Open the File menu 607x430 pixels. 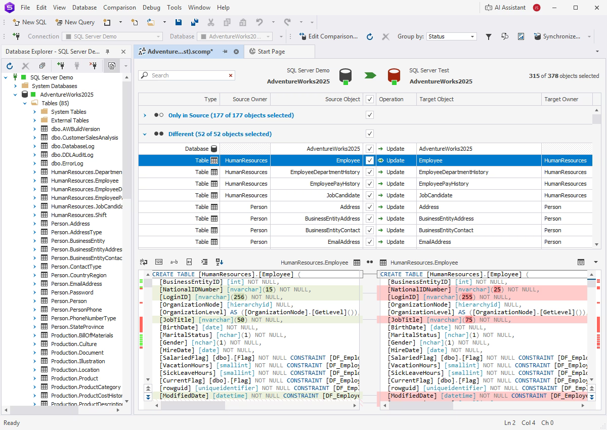tap(25, 8)
